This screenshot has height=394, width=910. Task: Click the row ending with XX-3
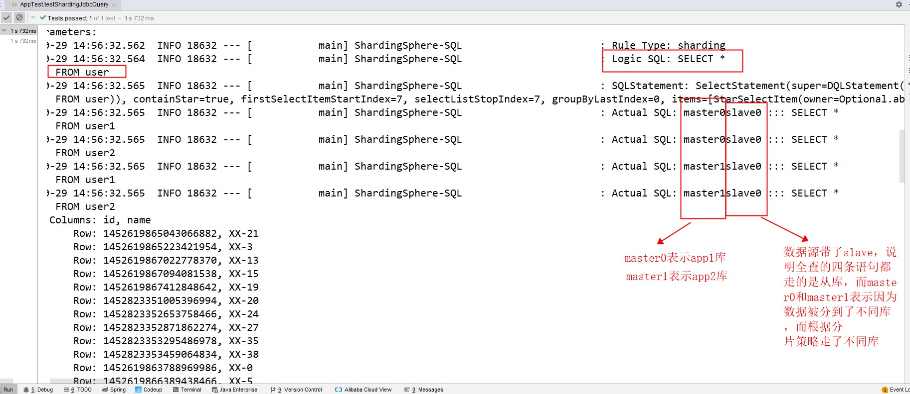tap(163, 247)
